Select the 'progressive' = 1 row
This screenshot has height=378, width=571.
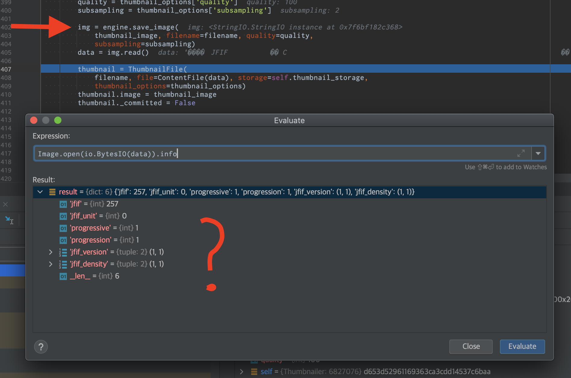click(x=289, y=228)
